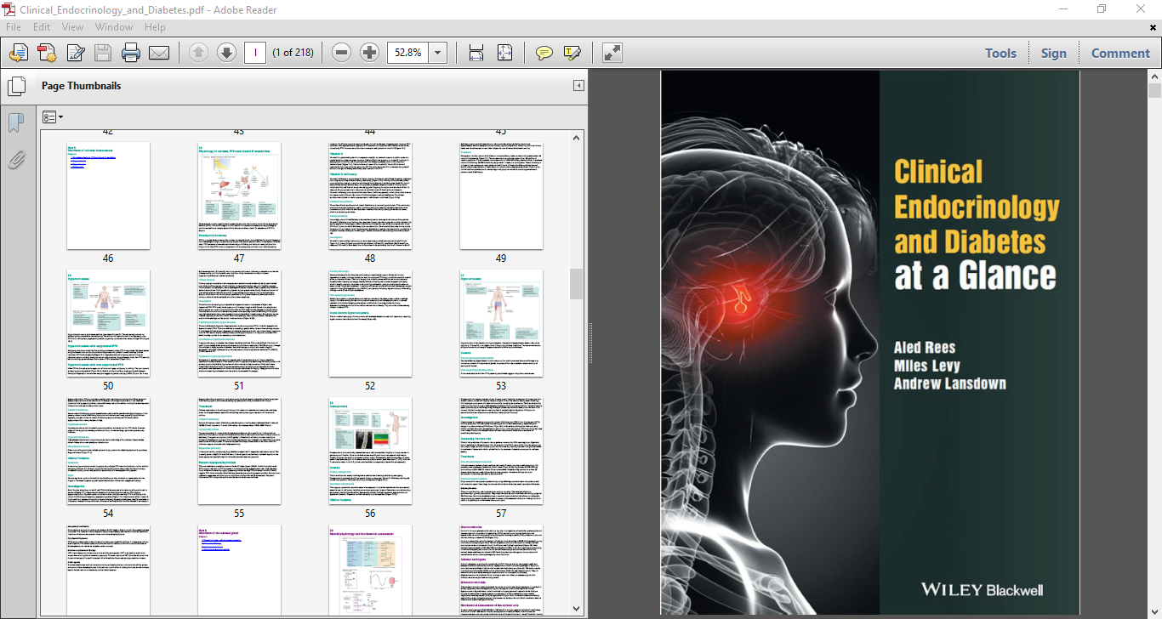Click thumbnails scrollbar up arrow
This screenshot has height=619, width=1162.
coord(577,137)
